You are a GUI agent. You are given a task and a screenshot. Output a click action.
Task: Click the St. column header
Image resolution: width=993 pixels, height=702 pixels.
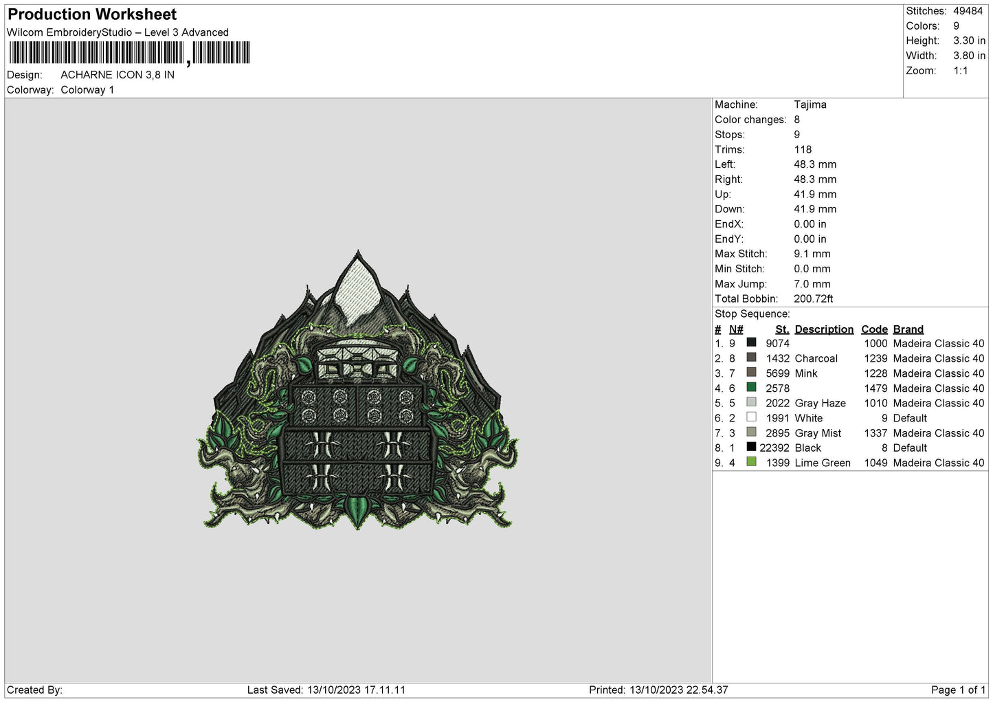pos(782,329)
